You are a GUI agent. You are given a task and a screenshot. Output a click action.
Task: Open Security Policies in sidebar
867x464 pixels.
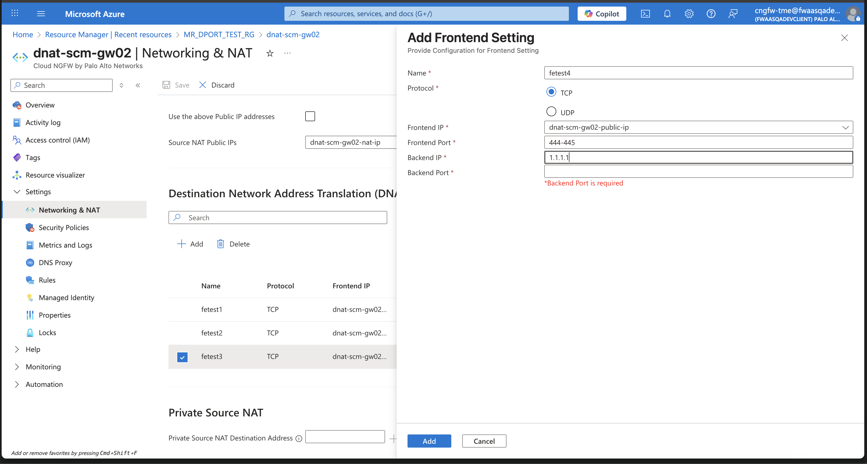tap(64, 228)
